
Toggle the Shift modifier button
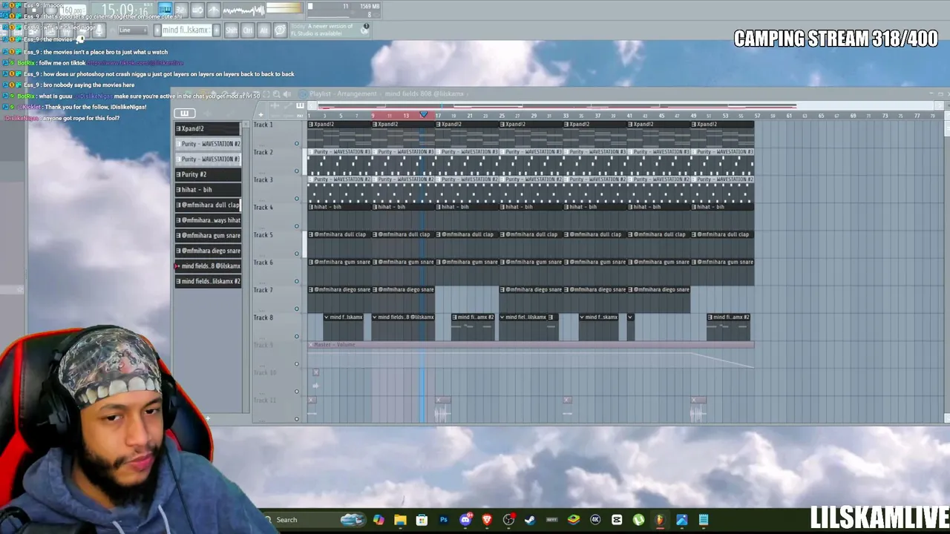tap(232, 30)
